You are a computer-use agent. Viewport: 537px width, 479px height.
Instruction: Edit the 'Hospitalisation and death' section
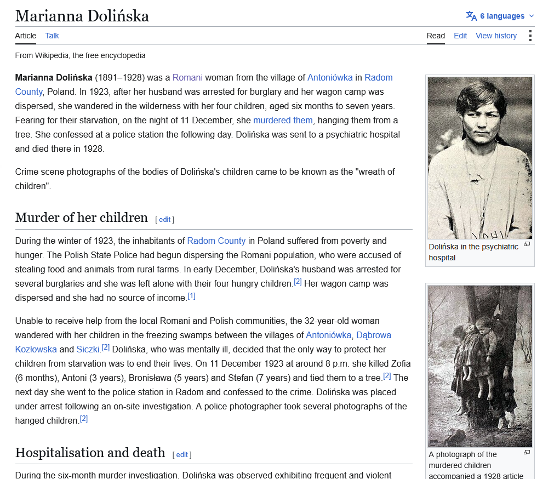[182, 455]
